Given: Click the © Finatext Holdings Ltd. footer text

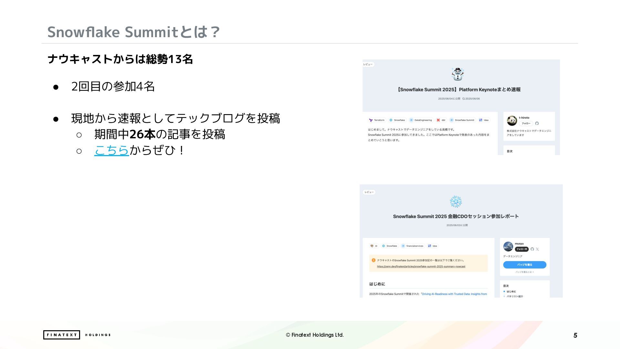Looking at the screenshot, I should [x=315, y=335].
